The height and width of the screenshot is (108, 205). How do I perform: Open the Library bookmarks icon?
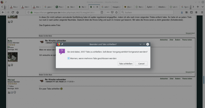[187, 12]
